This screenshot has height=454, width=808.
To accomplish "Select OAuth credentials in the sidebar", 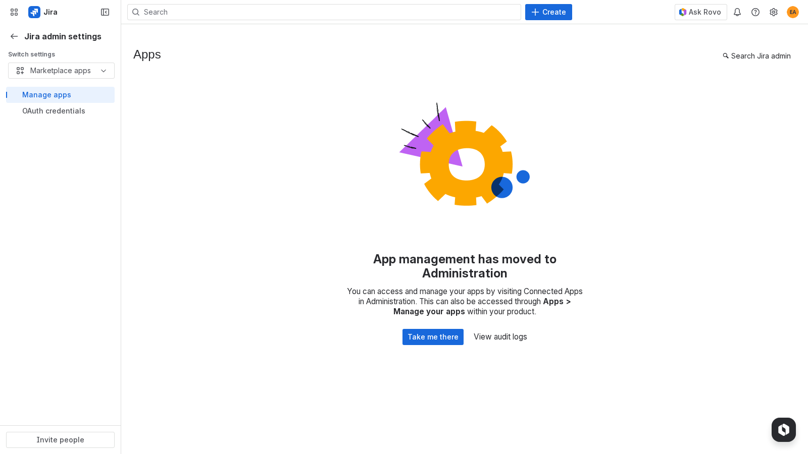I will 54,111.
